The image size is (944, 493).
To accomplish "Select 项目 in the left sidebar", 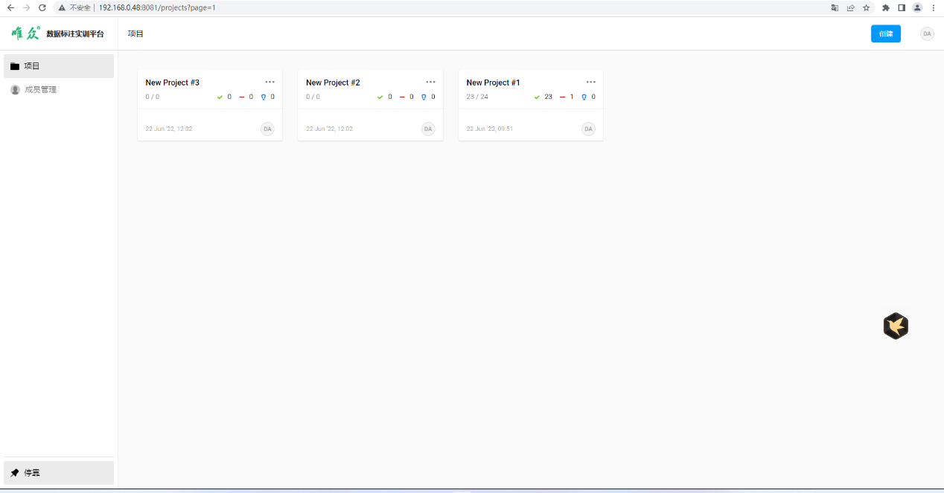I will pyautogui.click(x=59, y=66).
